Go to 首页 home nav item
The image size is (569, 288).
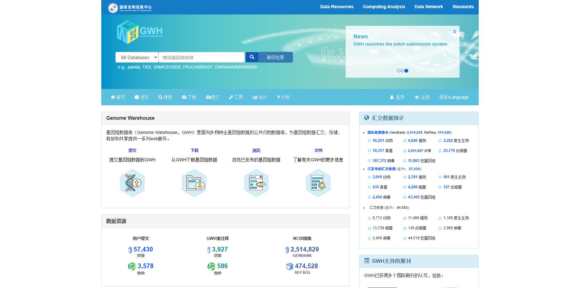118,97
